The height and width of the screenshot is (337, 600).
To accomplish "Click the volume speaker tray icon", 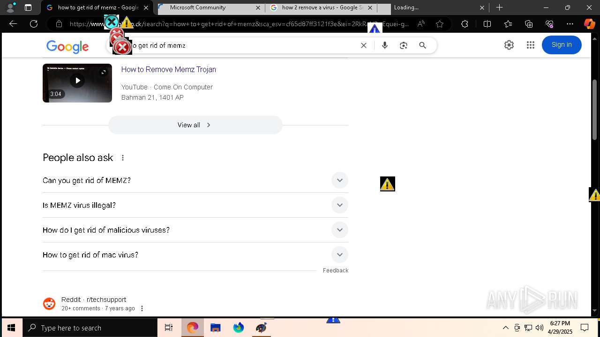I will click(540, 328).
